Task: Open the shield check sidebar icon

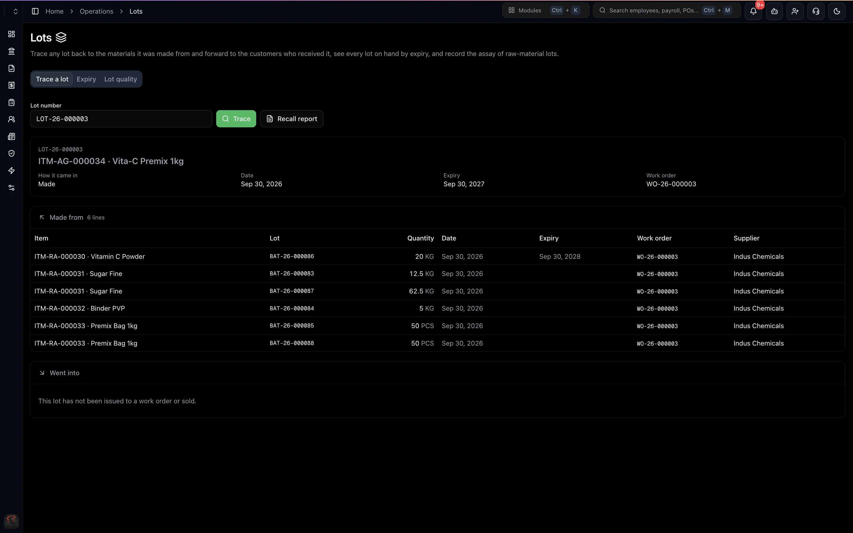Action: [x=11, y=153]
